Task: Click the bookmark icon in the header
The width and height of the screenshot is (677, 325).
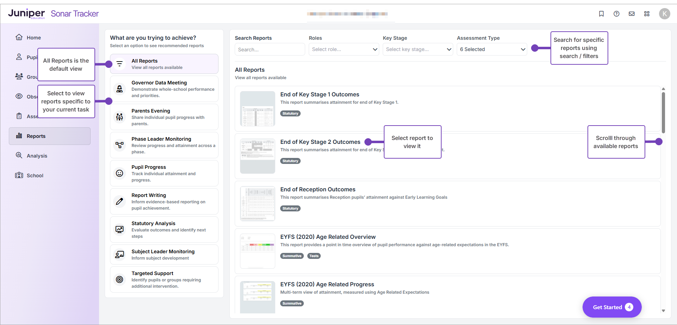Action: click(601, 14)
